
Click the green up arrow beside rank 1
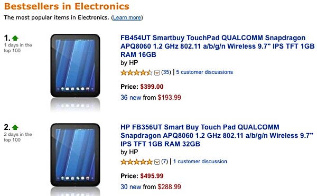click(x=15, y=38)
